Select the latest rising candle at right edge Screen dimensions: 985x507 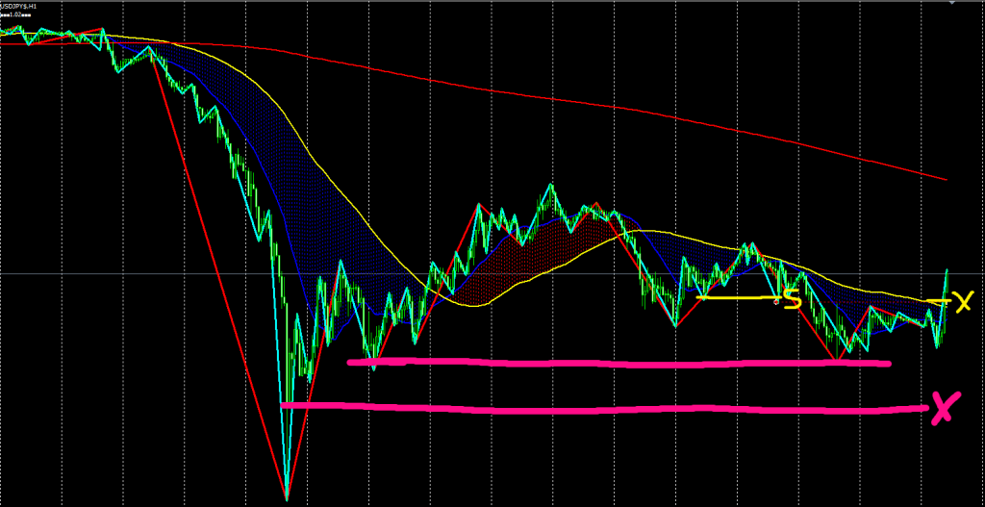tap(947, 279)
